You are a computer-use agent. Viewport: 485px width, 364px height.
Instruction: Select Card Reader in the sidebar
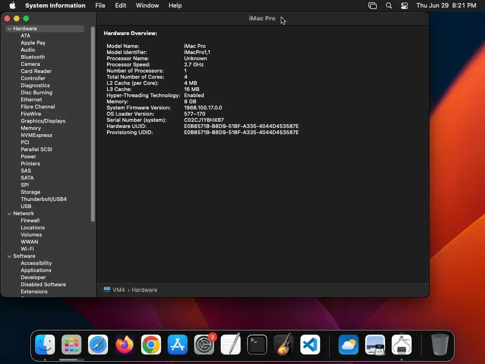coord(36,71)
